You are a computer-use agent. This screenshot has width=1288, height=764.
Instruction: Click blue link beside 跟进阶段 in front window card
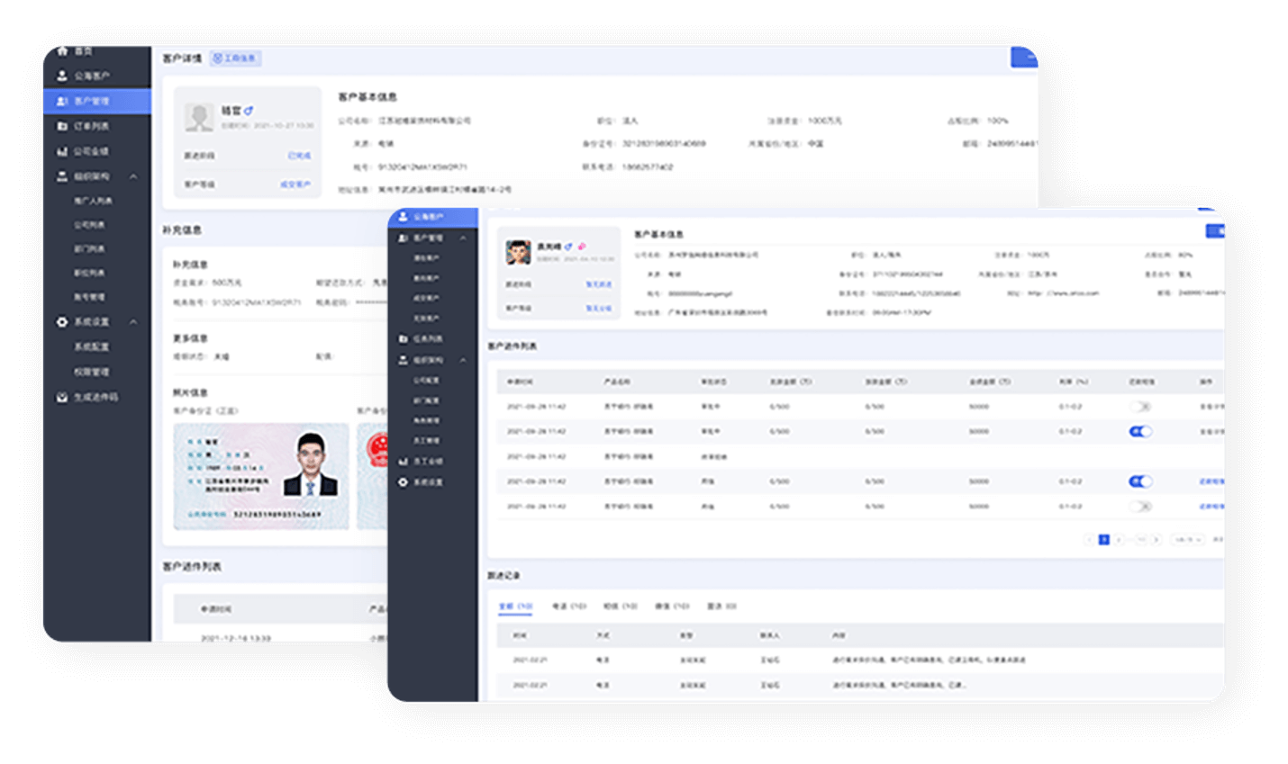click(599, 284)
